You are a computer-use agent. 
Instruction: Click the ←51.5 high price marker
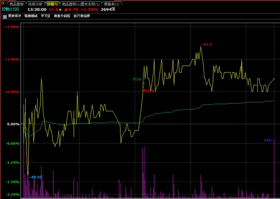click(206, 45)
